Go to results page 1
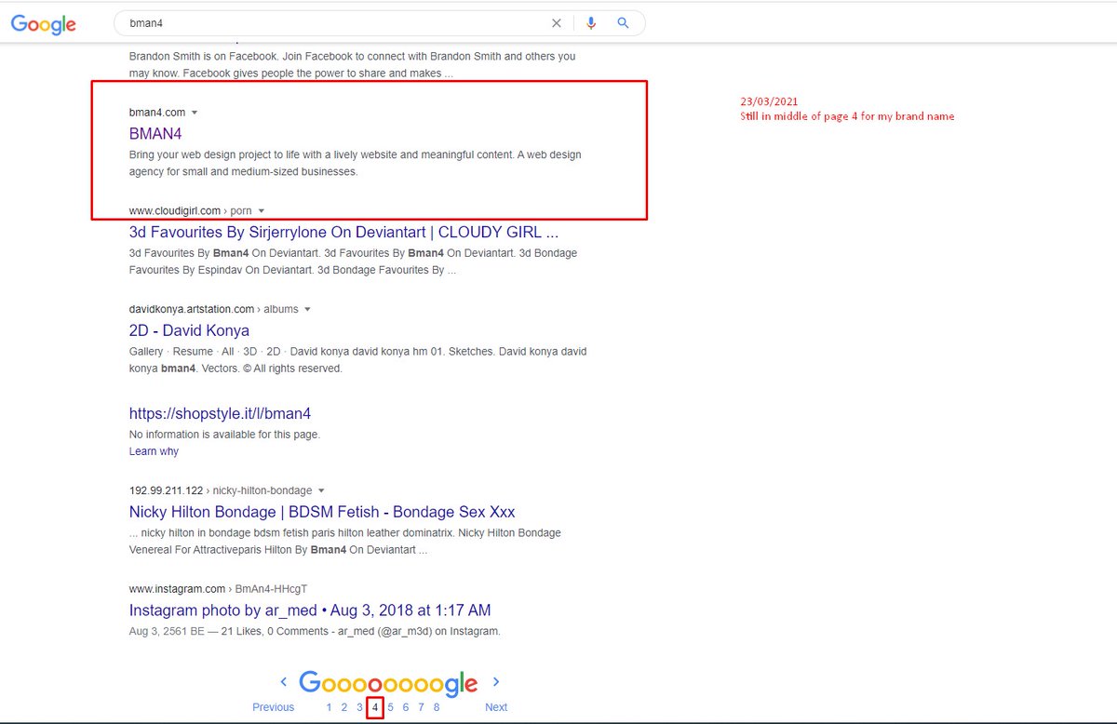The width and height of the screenshot is (1117, 724). point(329,707)
